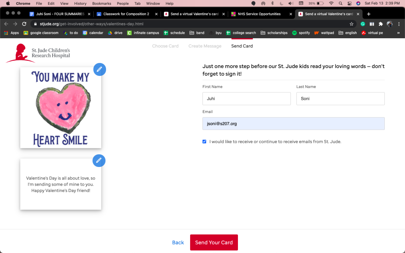Screen dimensions: 405x253
Task: Go to the Choose Card step
Action: click(165, 46)
